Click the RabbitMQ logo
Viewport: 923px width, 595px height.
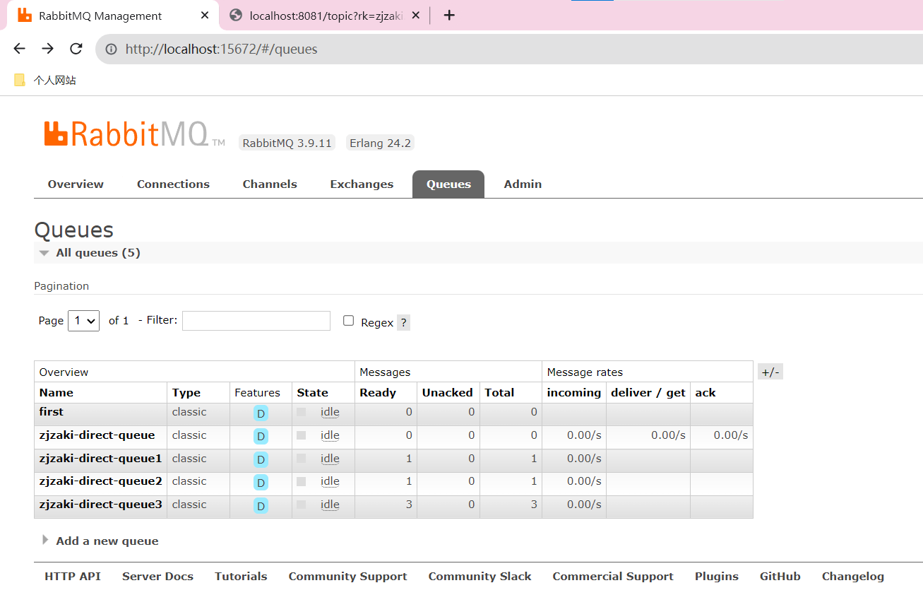pyautogui.click(x=134, y=134)
